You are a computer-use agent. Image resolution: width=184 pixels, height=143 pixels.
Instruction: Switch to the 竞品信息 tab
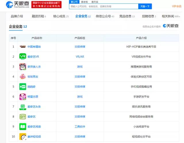coord(127,16)
